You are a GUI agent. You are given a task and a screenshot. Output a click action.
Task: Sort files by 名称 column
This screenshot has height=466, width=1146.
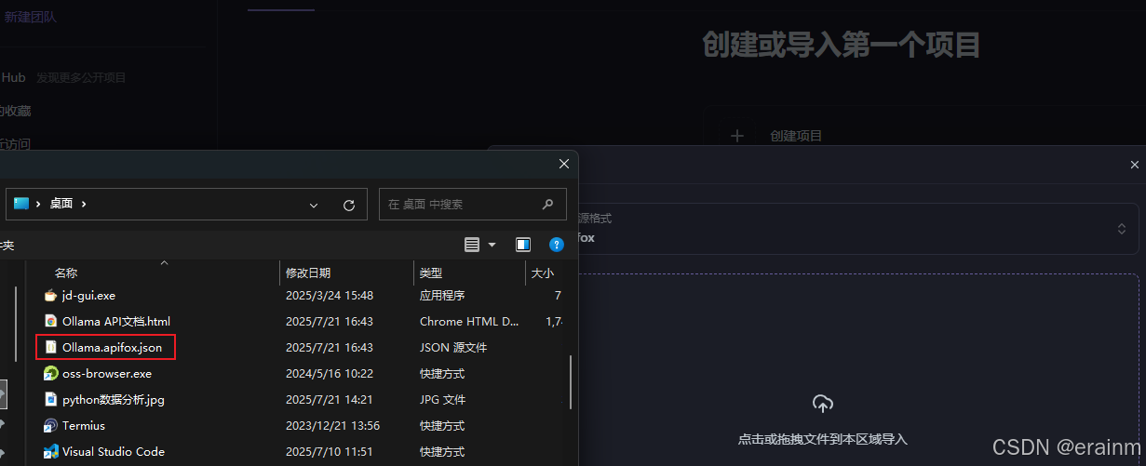coord(66,273)
